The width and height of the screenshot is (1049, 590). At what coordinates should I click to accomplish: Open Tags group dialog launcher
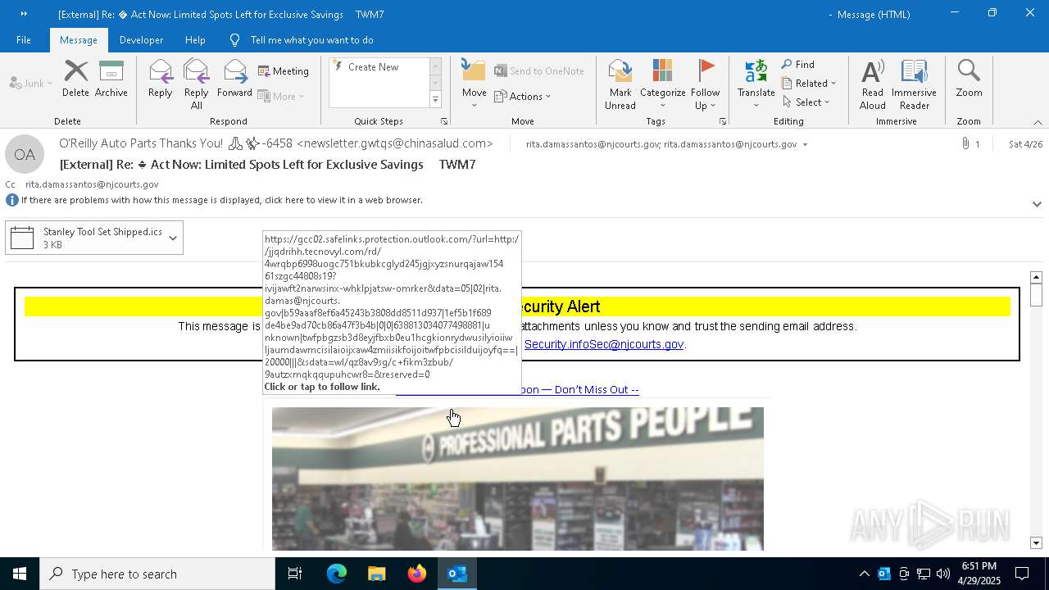coord(723,121)
